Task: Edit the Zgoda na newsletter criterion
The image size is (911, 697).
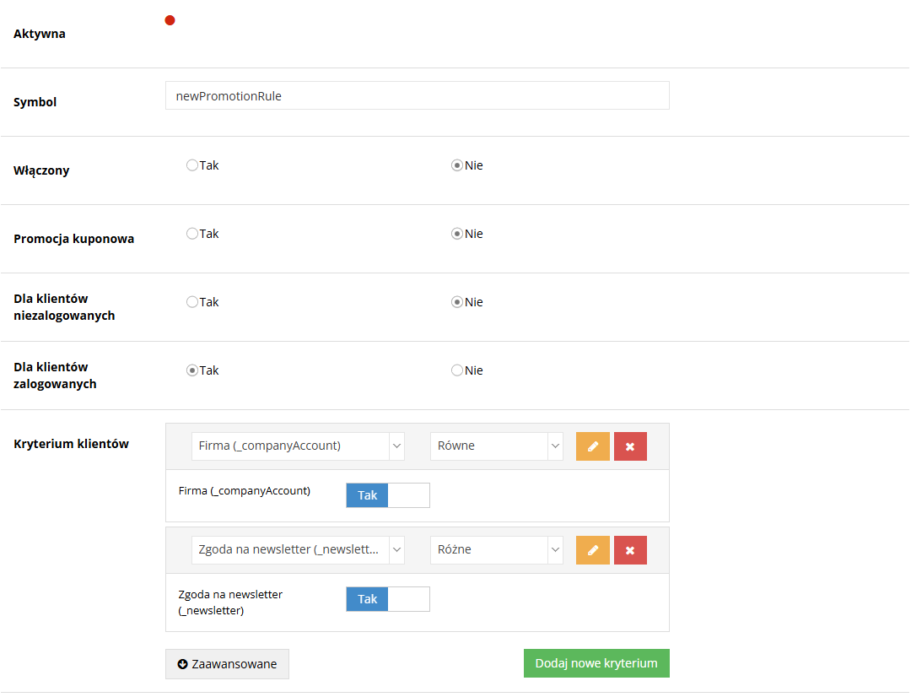Action: click(593, 550)
